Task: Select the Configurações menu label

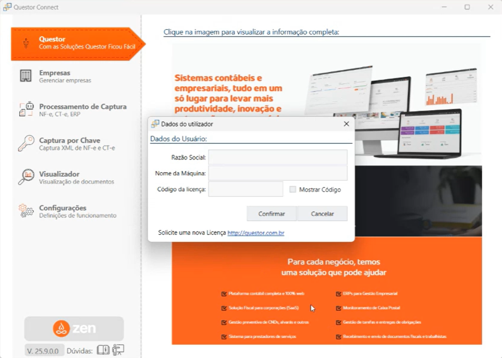Action: coord(62,208)
